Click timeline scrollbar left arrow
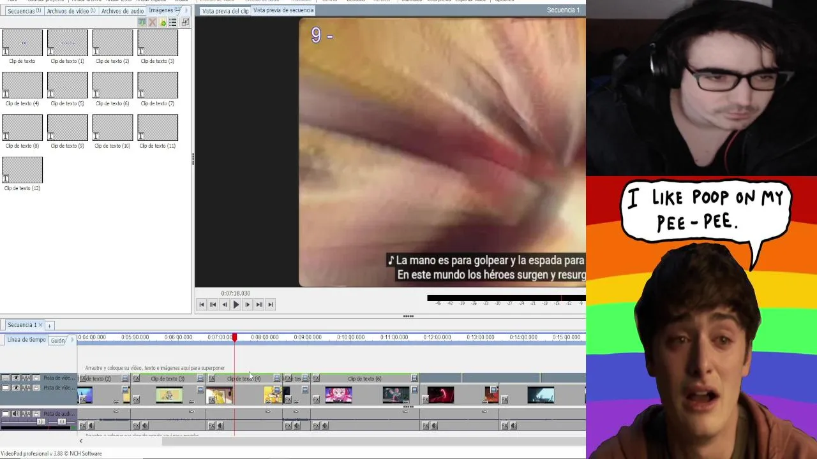Viewport: 817px width, 459px height. point(80,441)
